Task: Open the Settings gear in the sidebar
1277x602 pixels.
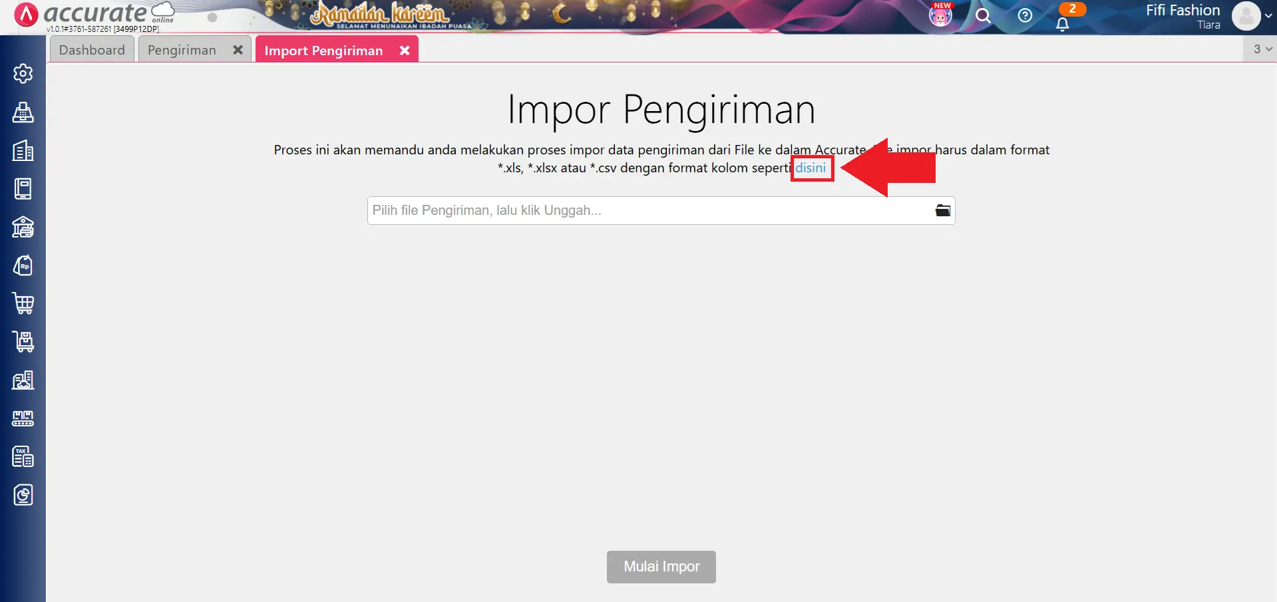Action: pyautogui.click(x=23, y=74)
